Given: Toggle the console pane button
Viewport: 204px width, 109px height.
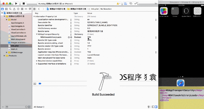Looking at the screenshot, I should (156, 107).
